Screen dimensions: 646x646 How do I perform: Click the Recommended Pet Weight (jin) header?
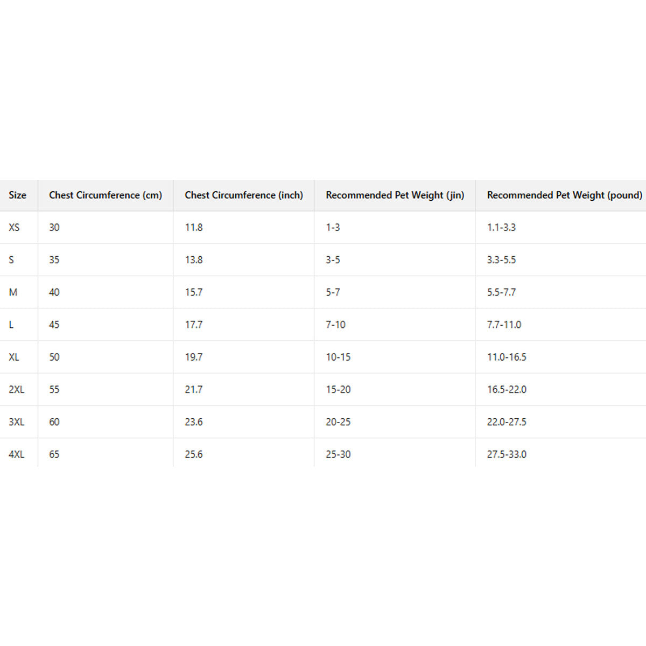395,195
